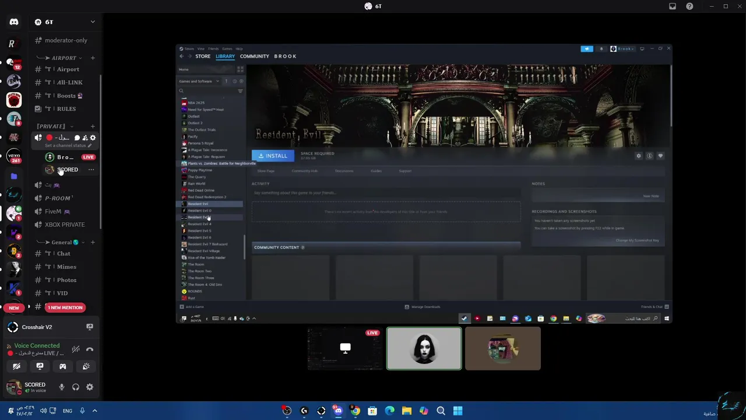Select Bro... user with LIVE badge
Screen dimensions: 746x420
point(70,157)
